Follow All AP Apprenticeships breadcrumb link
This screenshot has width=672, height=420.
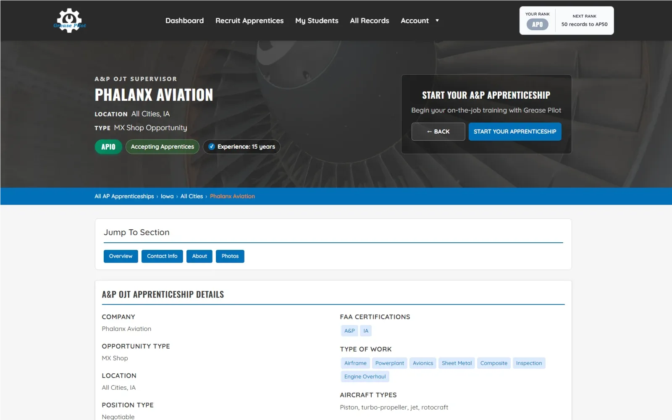coord(124,196)
